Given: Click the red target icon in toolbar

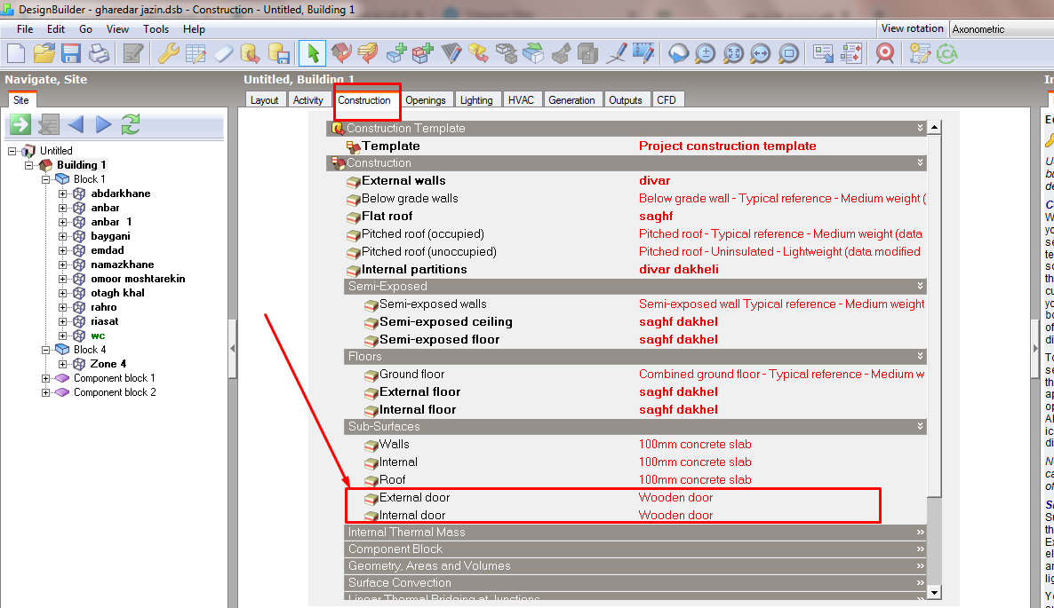Looking at the screenshot, I should click(x=884, y=53).
